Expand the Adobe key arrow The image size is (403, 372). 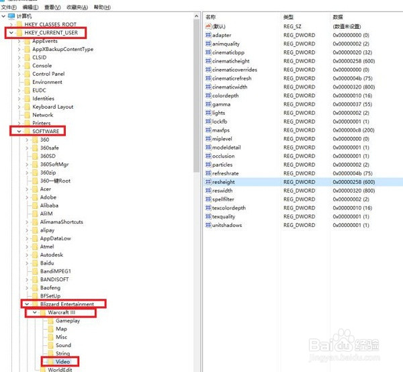[27, 197]
